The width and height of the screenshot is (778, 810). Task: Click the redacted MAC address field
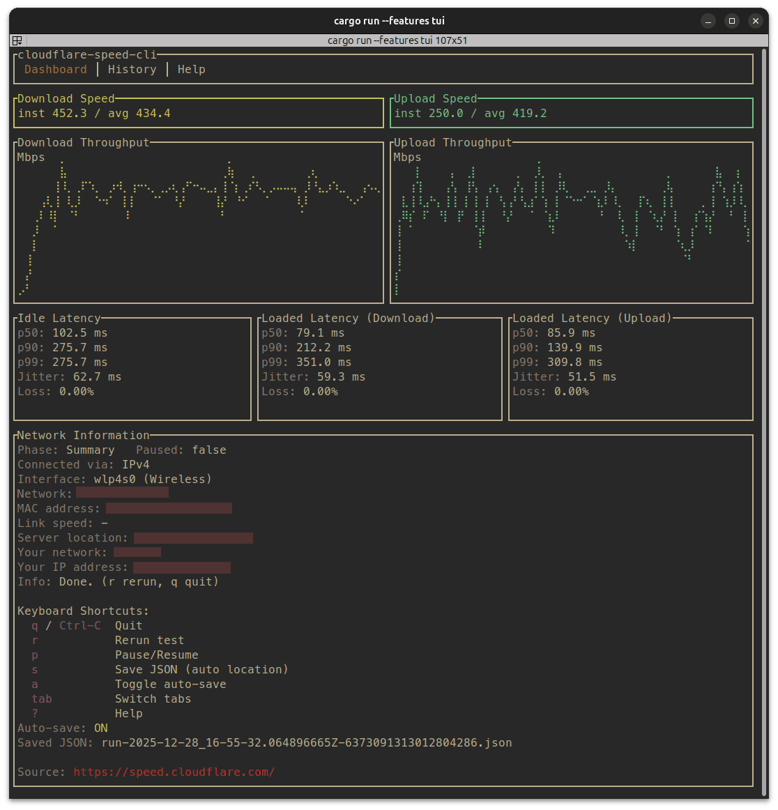(x=169, y=508)
